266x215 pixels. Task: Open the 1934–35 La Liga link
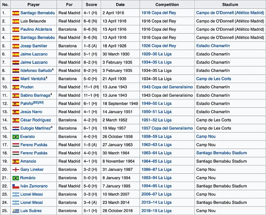point(157,62)
